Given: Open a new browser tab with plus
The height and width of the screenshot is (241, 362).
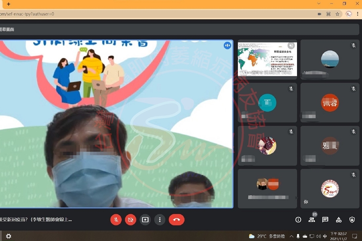Looking at the screenshot, I should [x=8, y=4].
